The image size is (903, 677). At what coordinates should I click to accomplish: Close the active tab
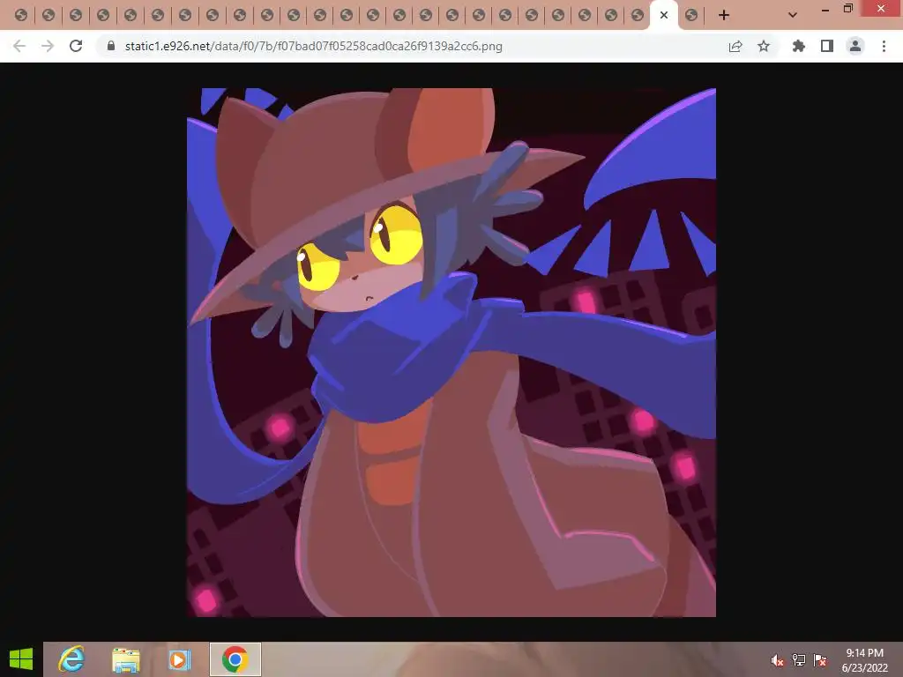(664, 15)
